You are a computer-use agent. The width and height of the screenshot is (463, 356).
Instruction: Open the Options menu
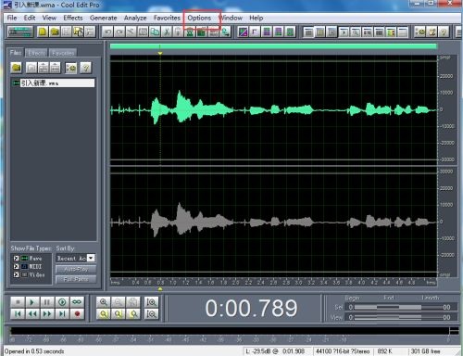[x=199, y=18]
